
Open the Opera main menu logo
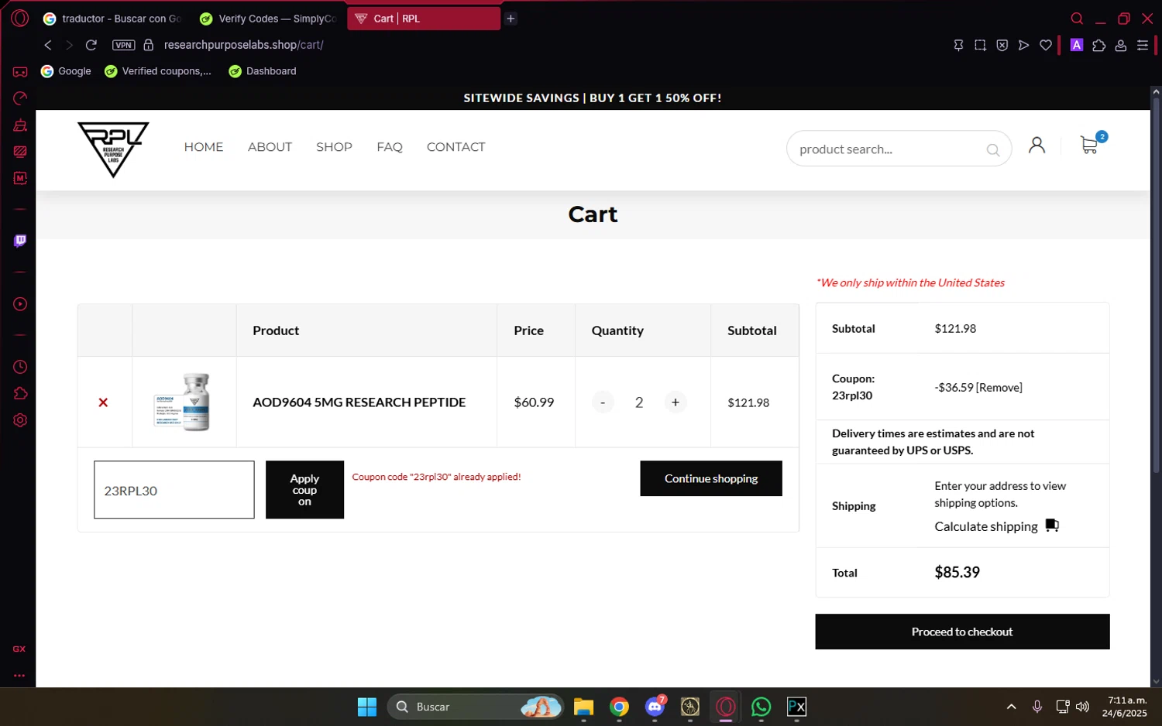click(20, 18)
